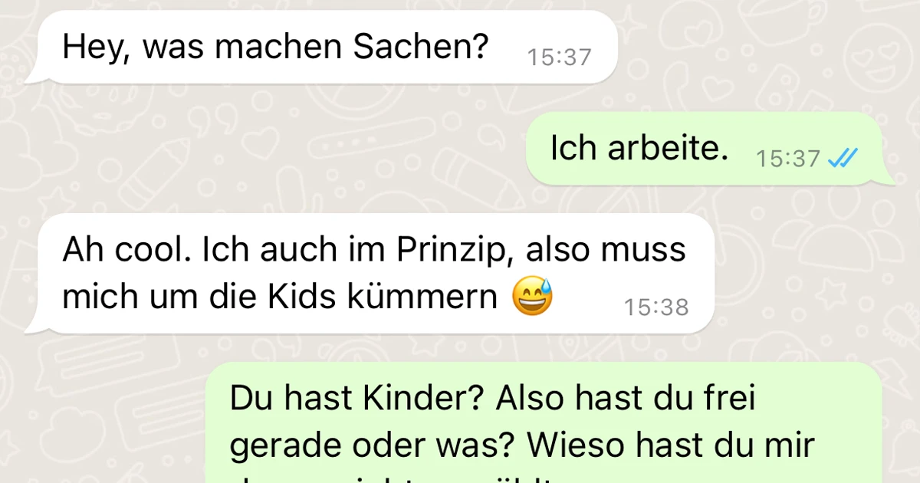Viewport: 920px width, 483px height.
Task: Click the sweating smile emoji
Action: click(532, 297)
